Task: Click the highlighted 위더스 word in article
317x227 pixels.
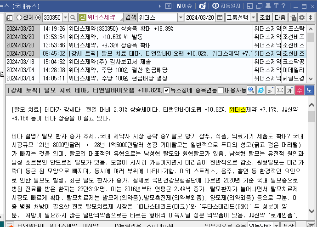Action: (x=238, y=110)
